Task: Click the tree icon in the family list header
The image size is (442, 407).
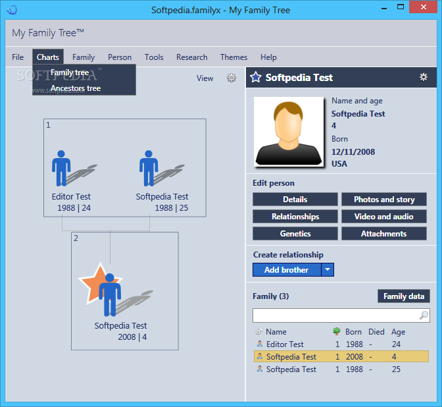Action: point(336,331)
